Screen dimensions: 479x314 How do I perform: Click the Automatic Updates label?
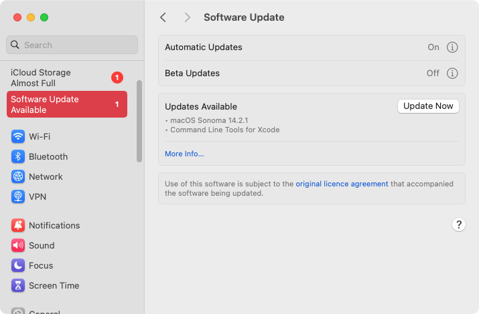tap(204, 47)
